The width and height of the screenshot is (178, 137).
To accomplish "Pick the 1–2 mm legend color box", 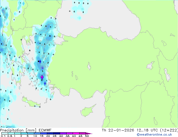I will click(18, 133).
